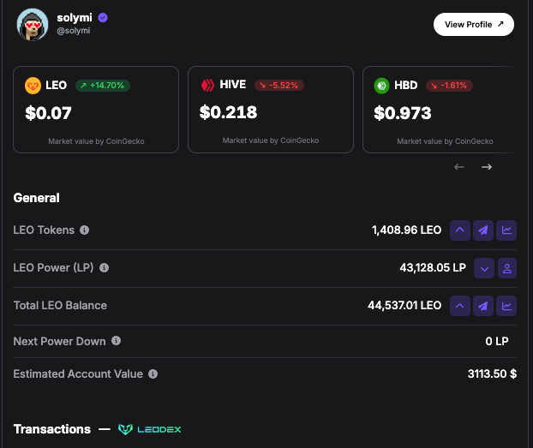Show info tooltip for Estimated Account Value
Screen dimensions: 533x448
[x=153, y=373]
